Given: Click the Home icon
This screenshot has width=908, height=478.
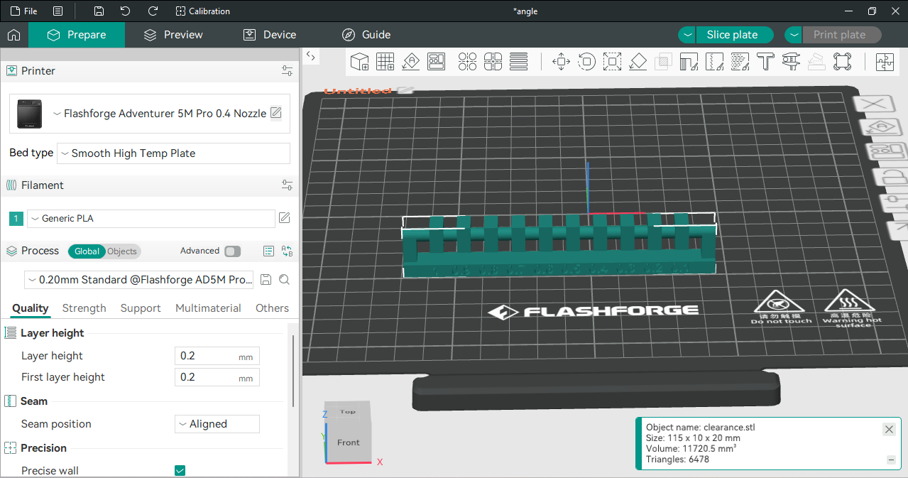Looking at the screenshot, I should (14, 35).
